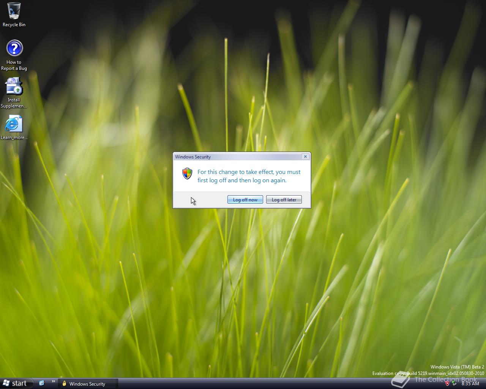Select the How to Report a Bug icon

pyautogui.click(x=14, y=55)
